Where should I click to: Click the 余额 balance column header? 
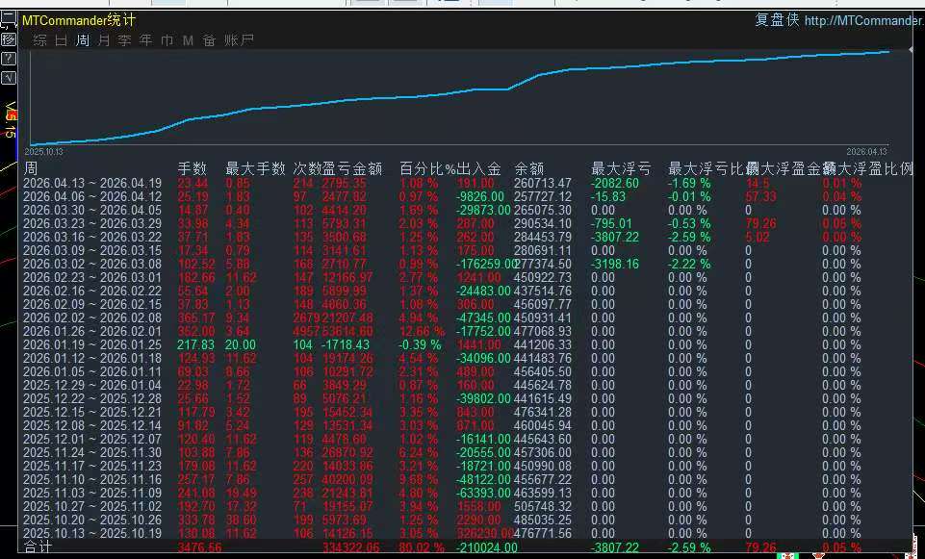click(529, 168)
